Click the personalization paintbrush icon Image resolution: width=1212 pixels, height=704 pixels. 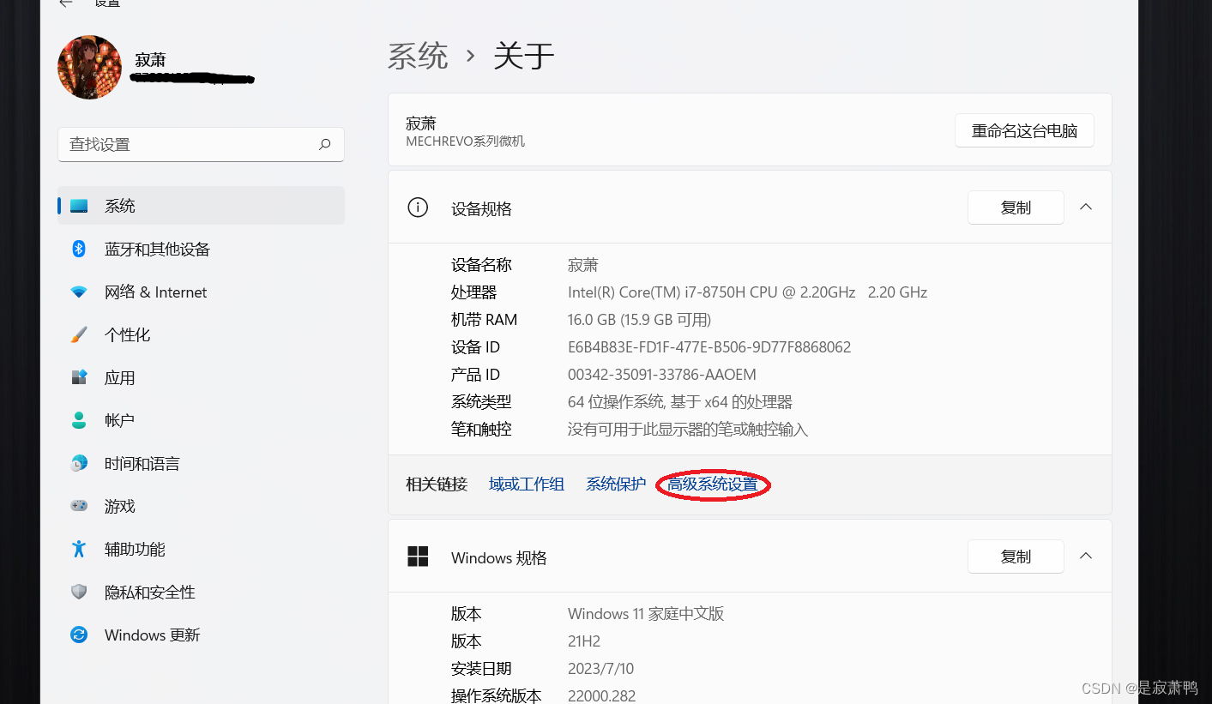pos(79,334)
